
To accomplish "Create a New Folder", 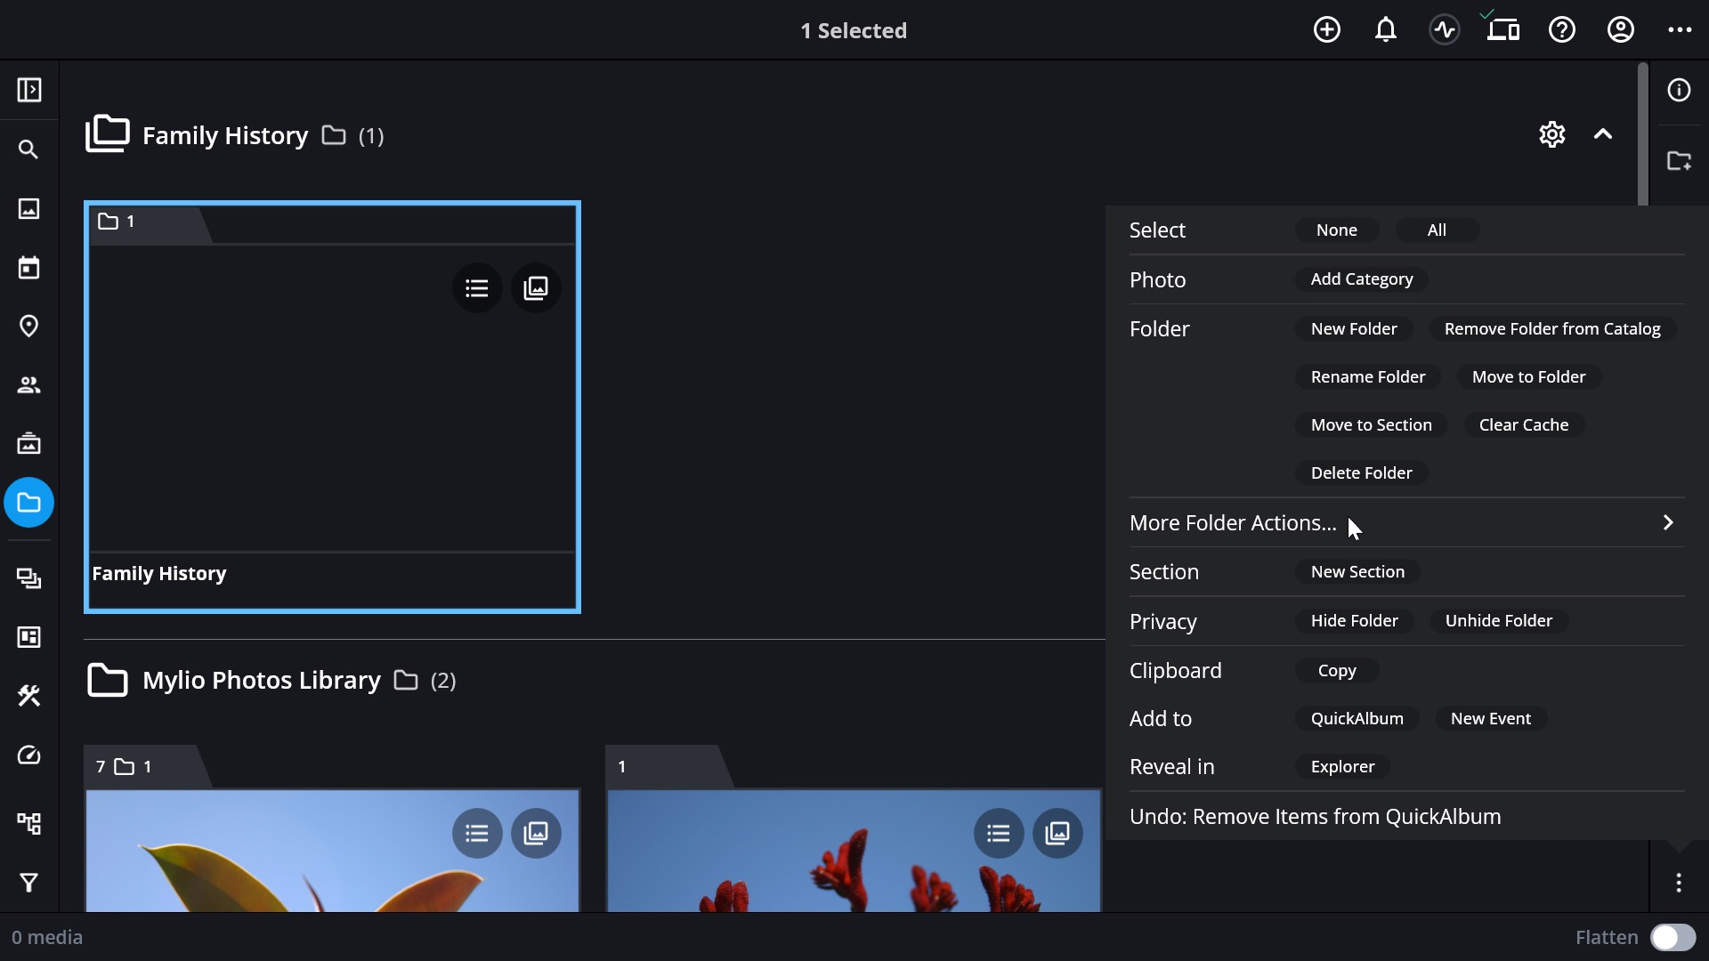I will coord(1354,328).
